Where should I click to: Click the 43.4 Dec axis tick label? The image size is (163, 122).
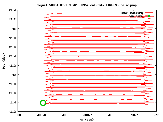coord(12,10)
